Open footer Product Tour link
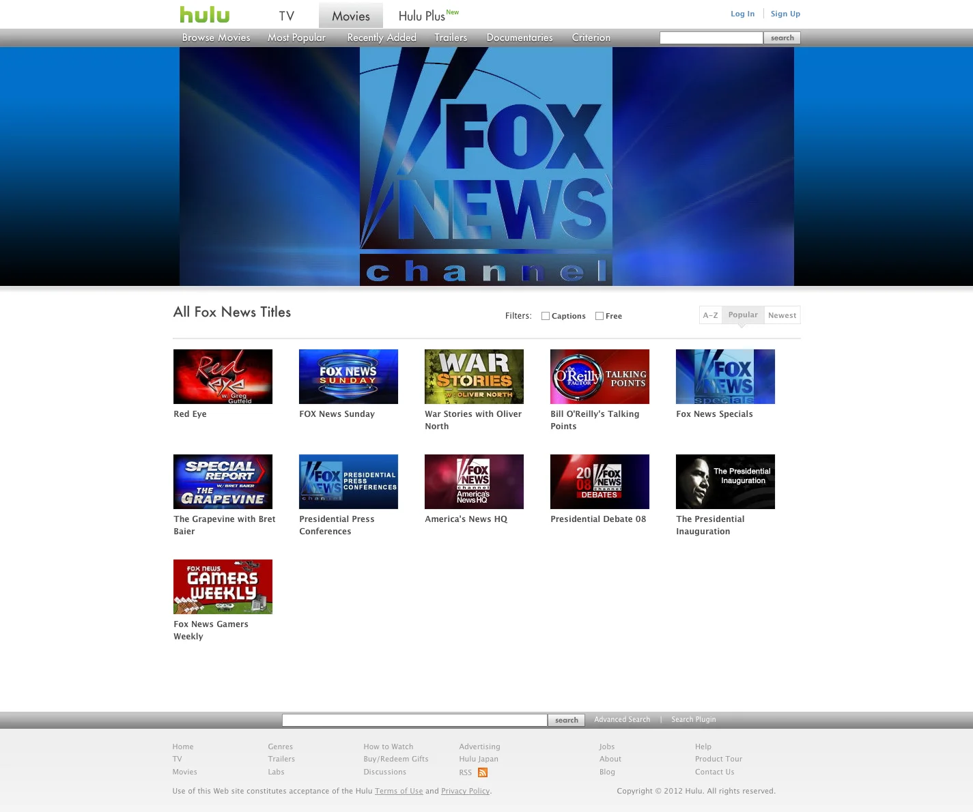This screenshot has height=812, width=973. click(x=718, y=759)
